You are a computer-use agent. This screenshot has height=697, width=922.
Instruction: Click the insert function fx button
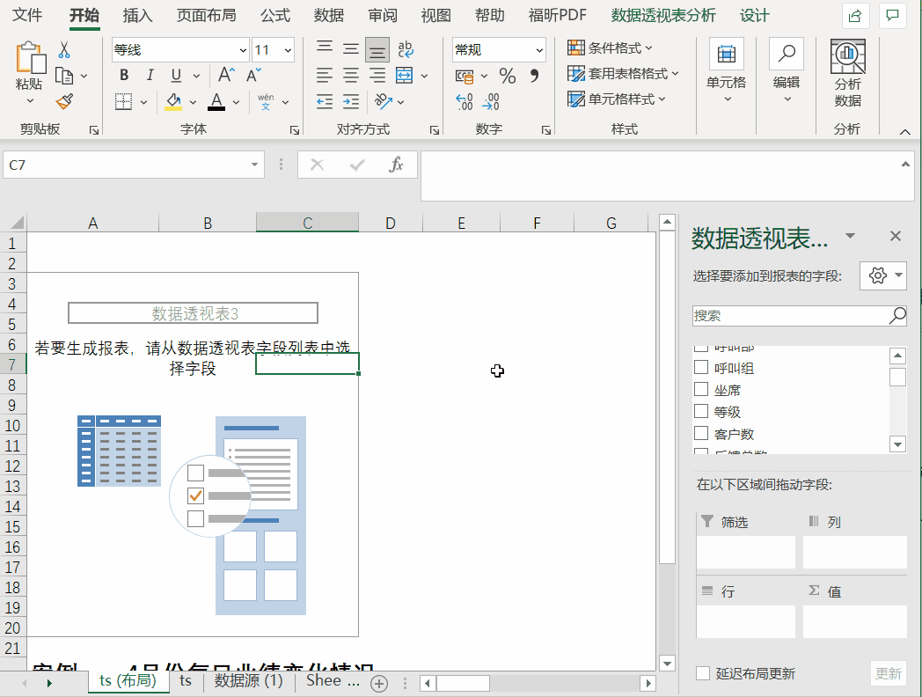(x=396, y=165)
